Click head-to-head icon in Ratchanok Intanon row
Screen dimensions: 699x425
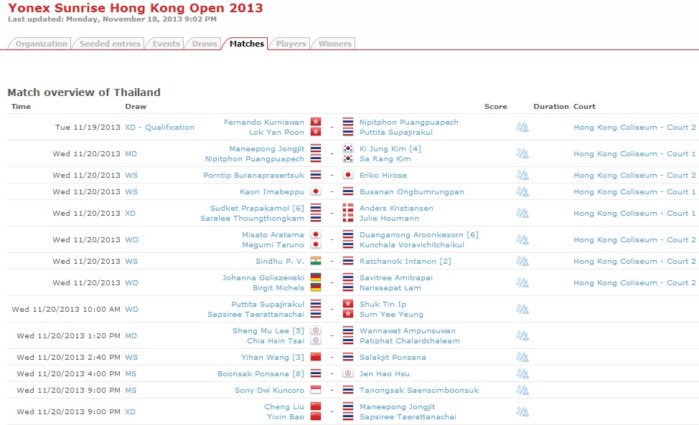click(x=522, y=261)
